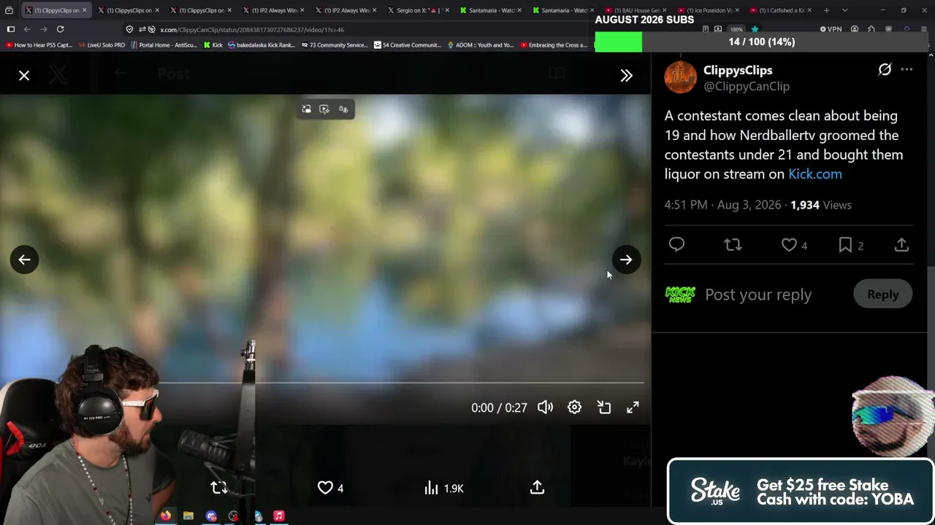Open the tracking protection shield icon
Viewport: 935px width, 525px height.
[129, 29]
